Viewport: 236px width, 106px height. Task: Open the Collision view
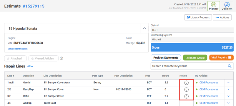[227, 6]
